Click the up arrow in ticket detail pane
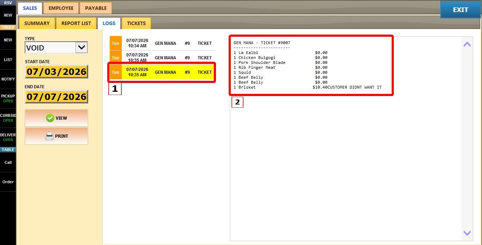 (x=467, y=44)
